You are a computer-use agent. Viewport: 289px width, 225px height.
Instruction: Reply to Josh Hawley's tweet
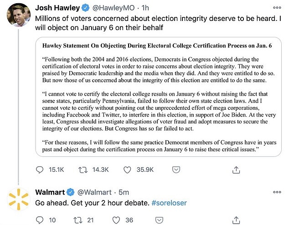click(40, 170)
